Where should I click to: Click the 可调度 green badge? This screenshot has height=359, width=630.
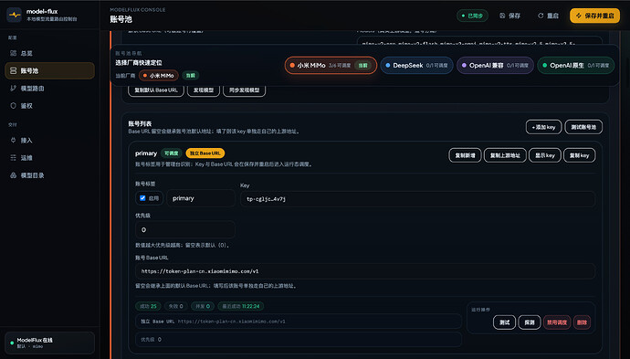[171, 153]
